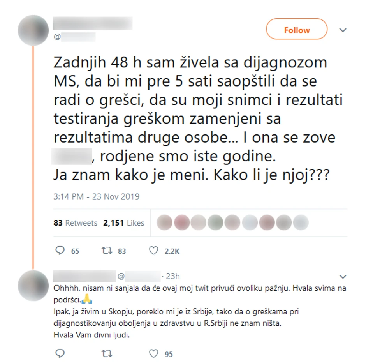The image size is (366, 362).
Task: Click the reply icon with 65 comments
Action: [60, 251]
